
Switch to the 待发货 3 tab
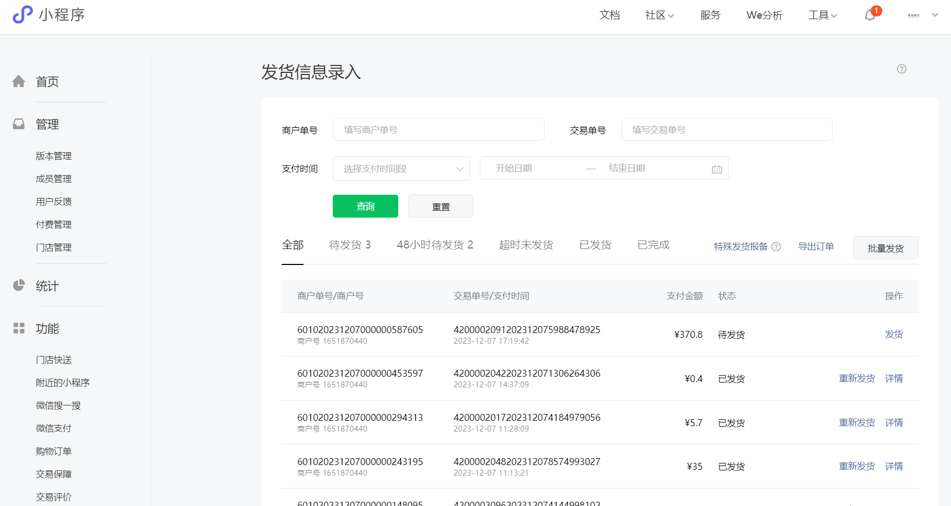pyautogui.click(x=350, y=245)
